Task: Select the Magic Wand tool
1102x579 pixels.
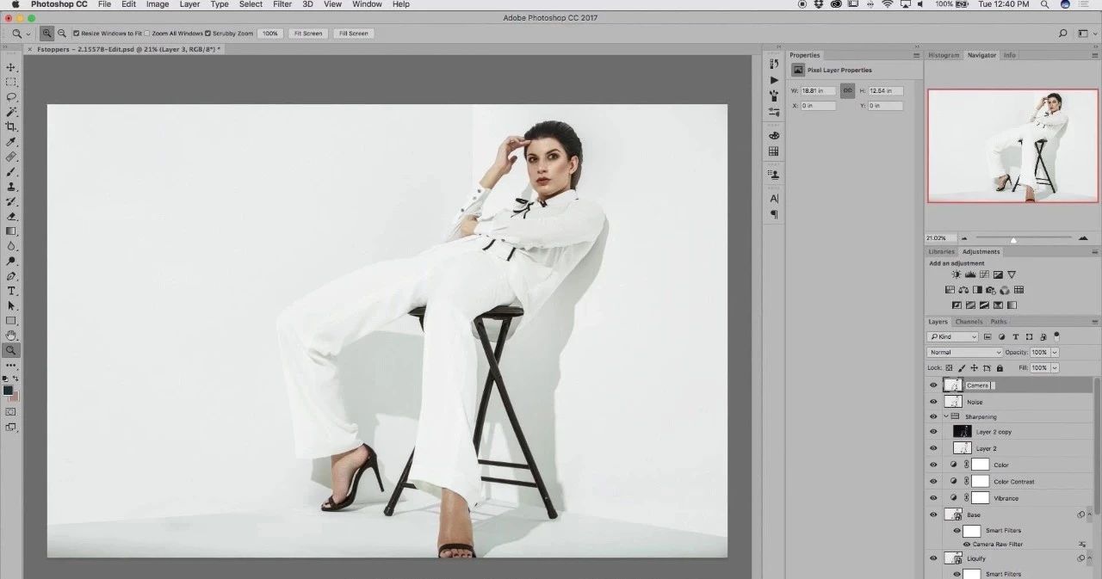Action: coord(11,112)
